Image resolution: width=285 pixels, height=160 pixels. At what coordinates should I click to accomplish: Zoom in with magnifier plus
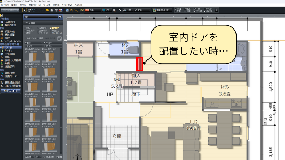72,10
